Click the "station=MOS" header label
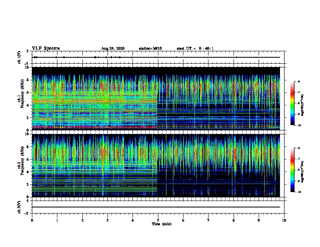This screenshot has height=247, width=320. click(150, 48)
